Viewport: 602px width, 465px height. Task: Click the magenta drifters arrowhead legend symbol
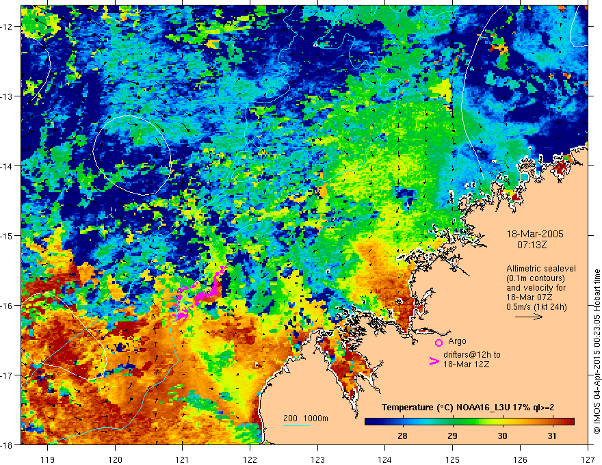434,360
